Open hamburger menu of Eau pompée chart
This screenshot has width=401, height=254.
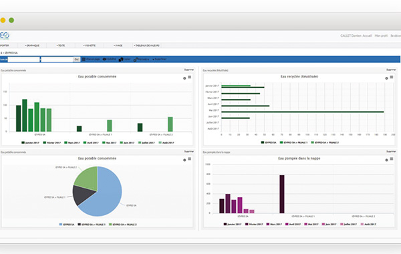tap(392, 159)
